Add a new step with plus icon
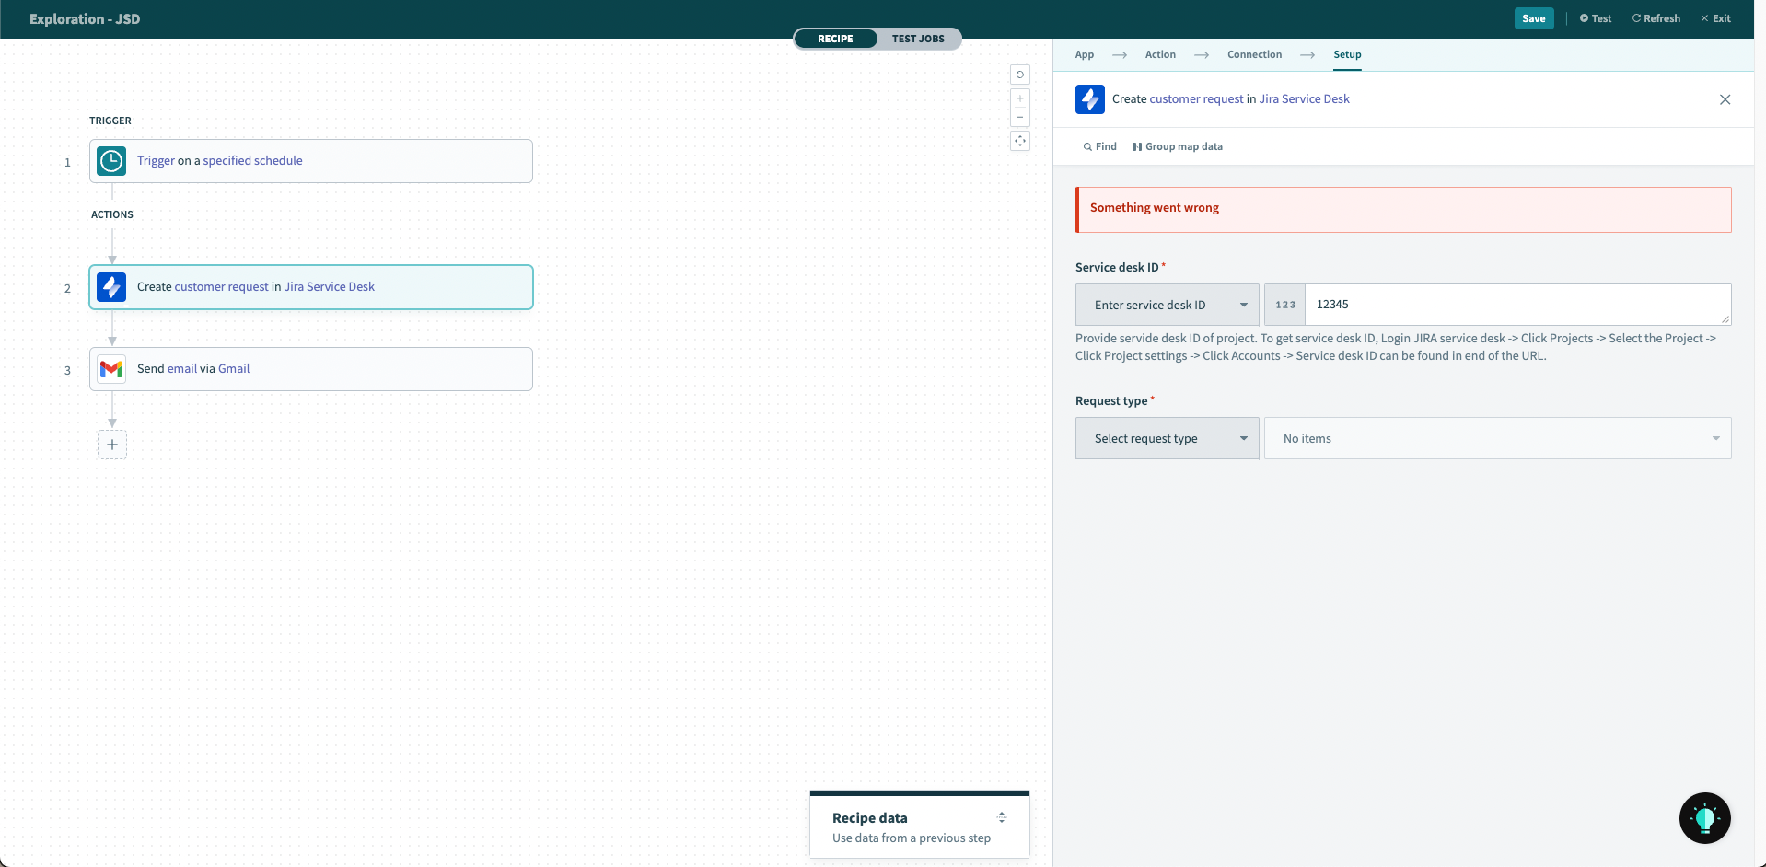Viewport: 1766px width, 867px height. coord(112,445)
